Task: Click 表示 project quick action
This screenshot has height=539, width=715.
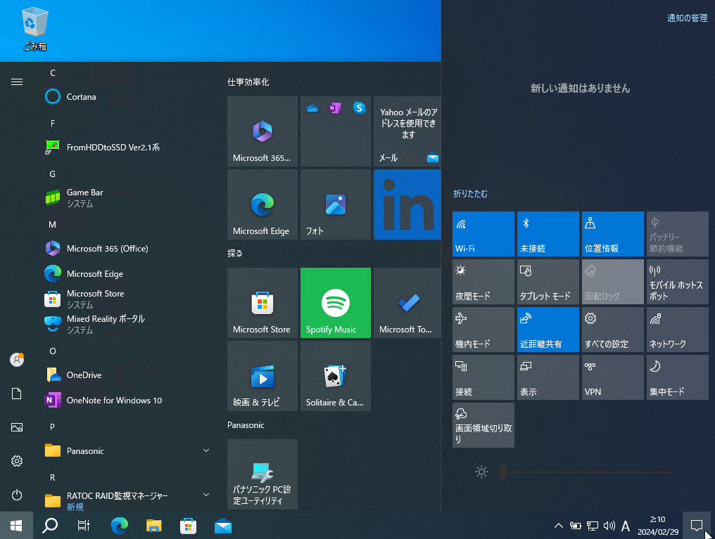Action: (548, 377)
